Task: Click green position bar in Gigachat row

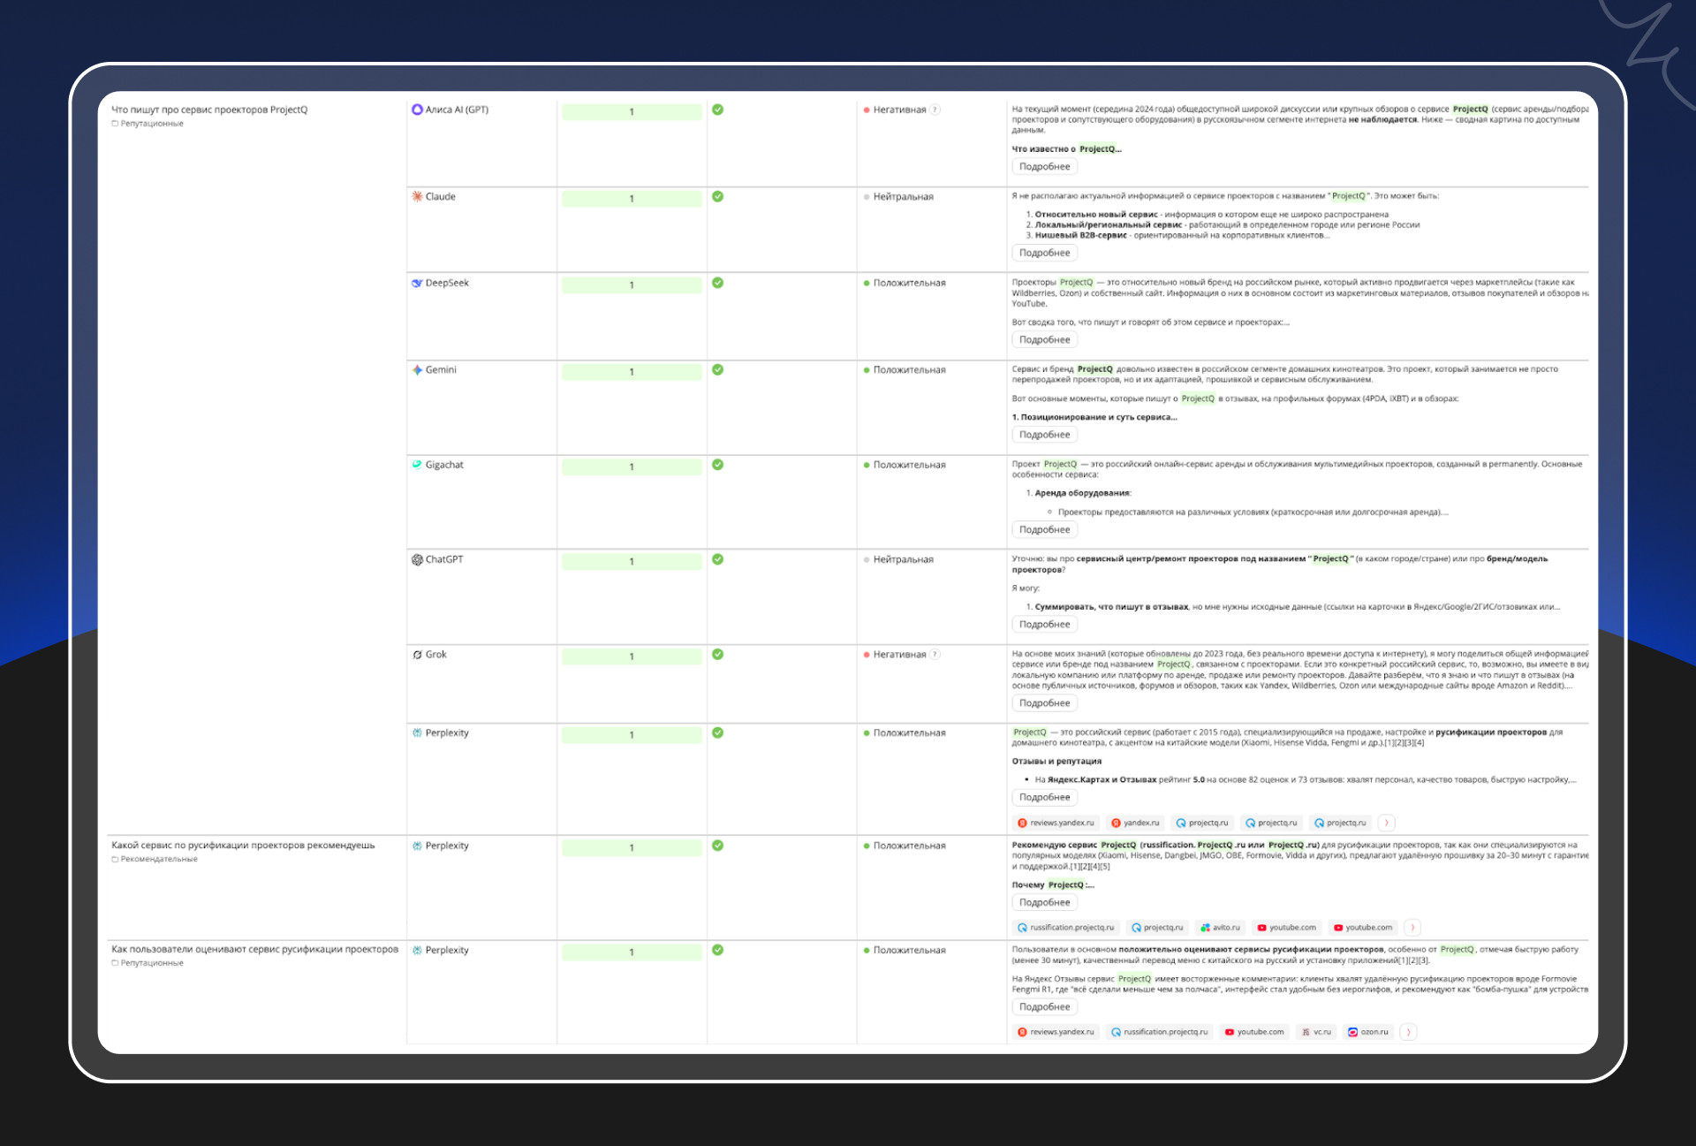Action: coord(631,466)
